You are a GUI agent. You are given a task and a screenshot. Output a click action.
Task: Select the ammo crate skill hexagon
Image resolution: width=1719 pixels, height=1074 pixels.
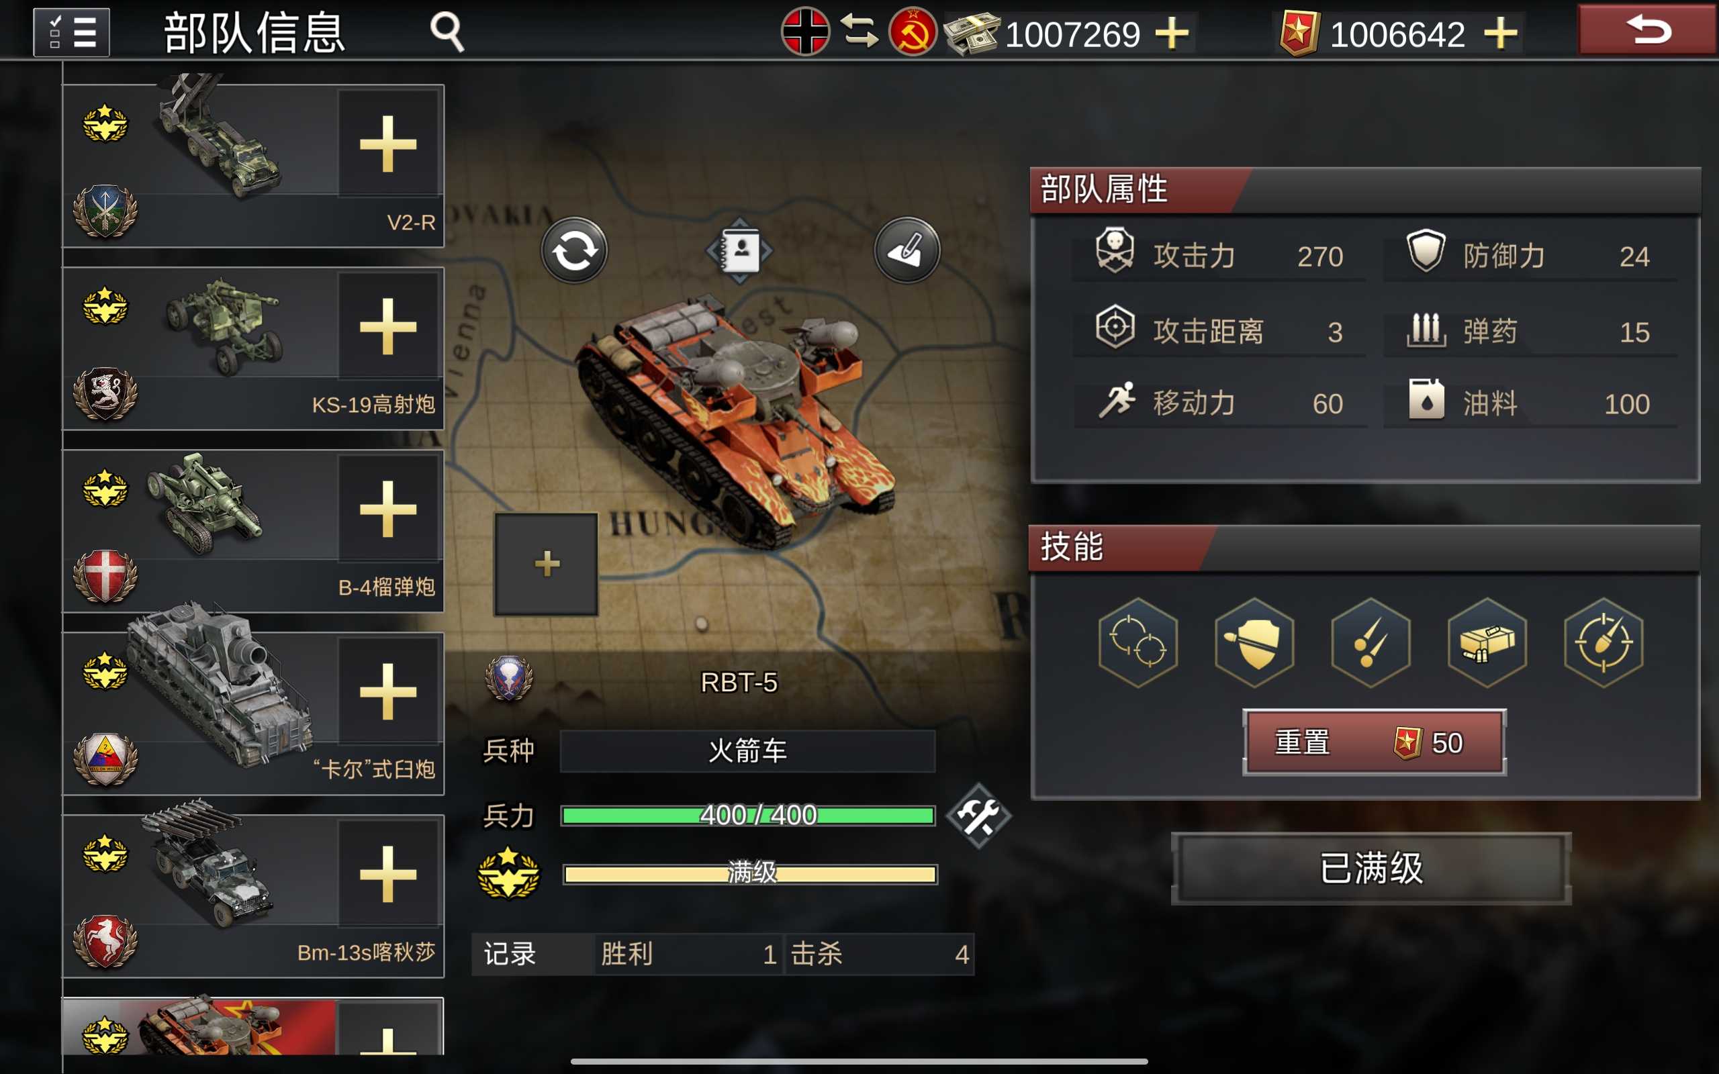[1487, 642]
